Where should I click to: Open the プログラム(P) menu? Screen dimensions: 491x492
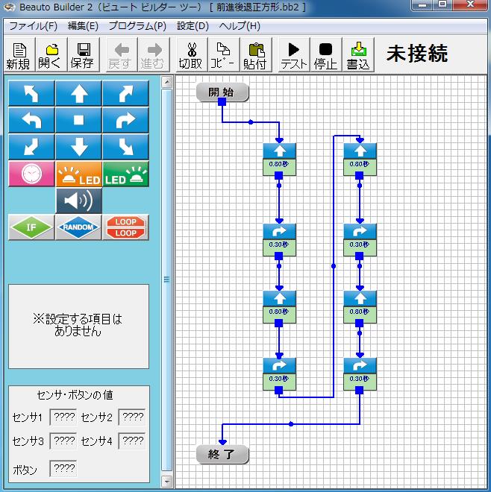pyautogui.click(x=137, y=26)
